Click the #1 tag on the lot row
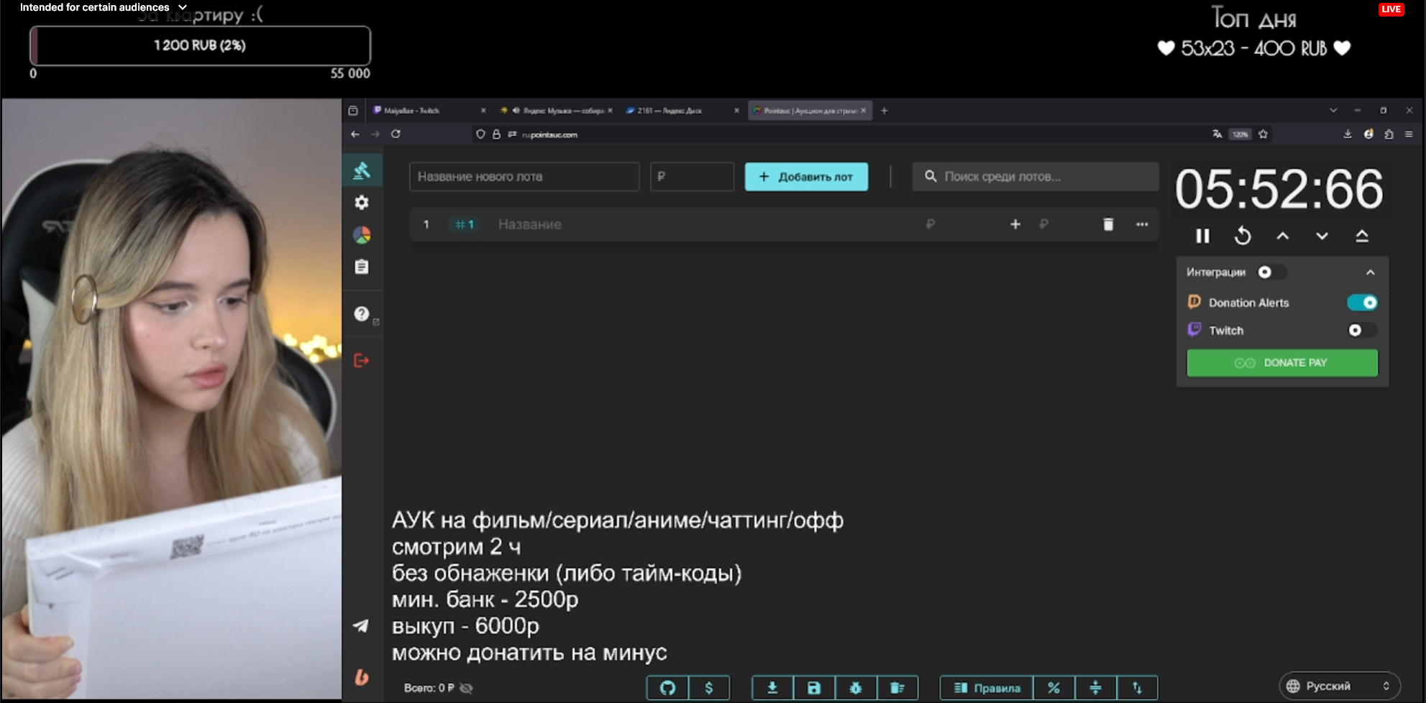 coord(465,224)
